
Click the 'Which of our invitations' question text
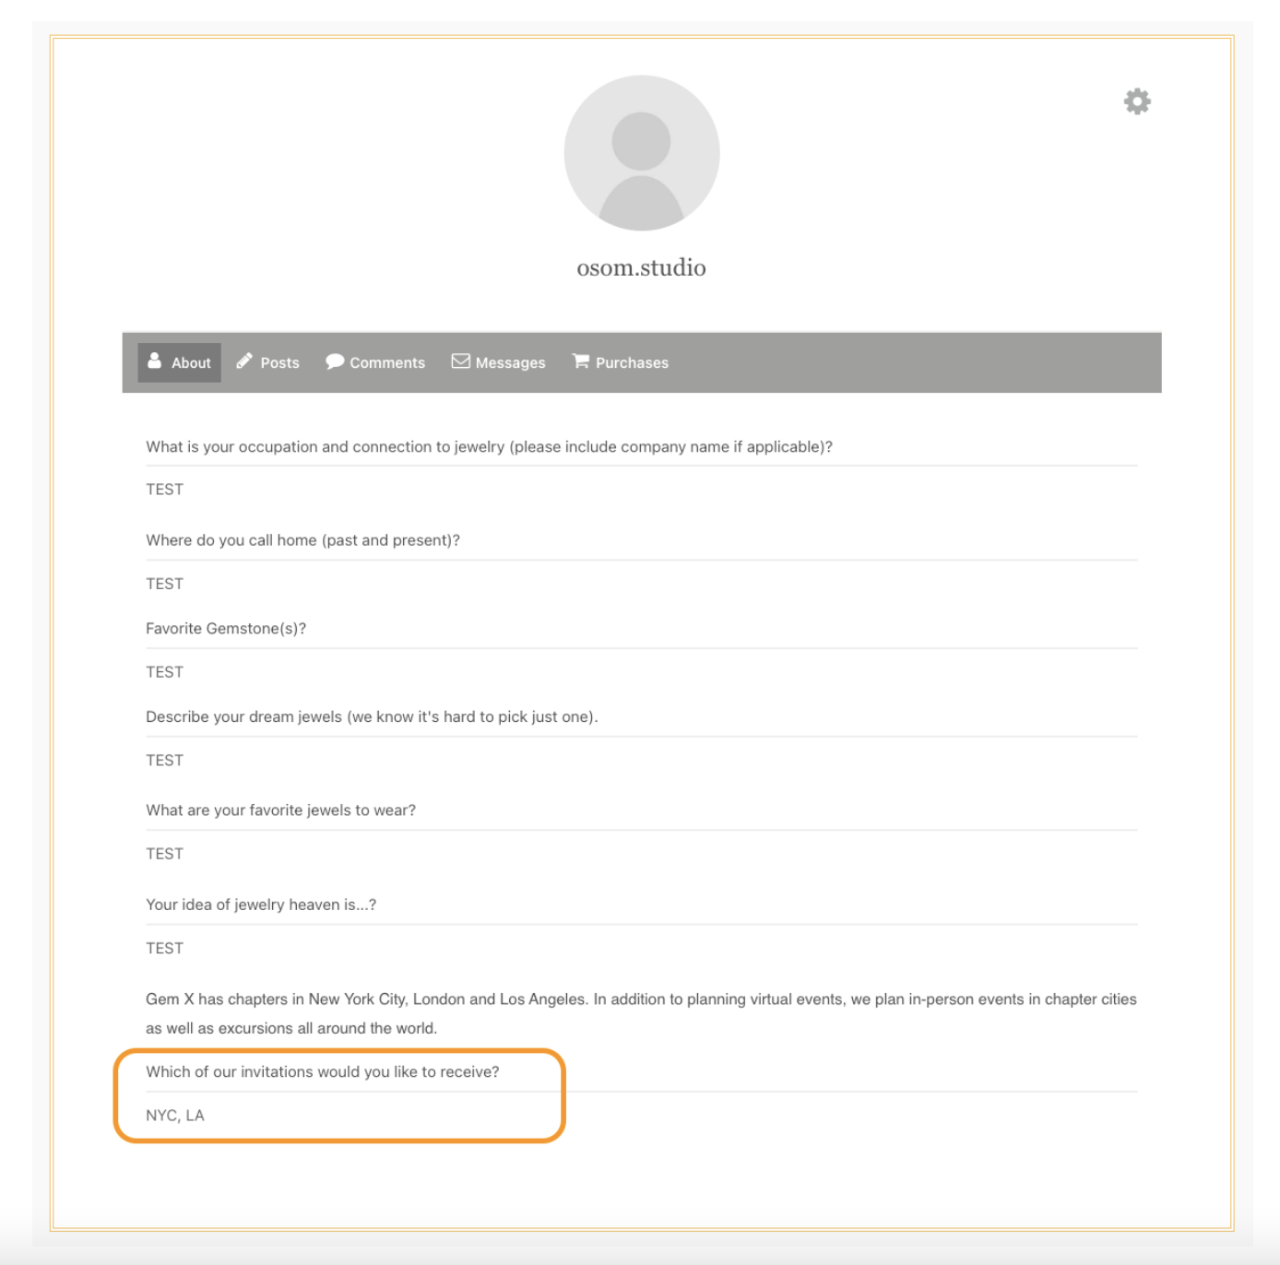323,1072
